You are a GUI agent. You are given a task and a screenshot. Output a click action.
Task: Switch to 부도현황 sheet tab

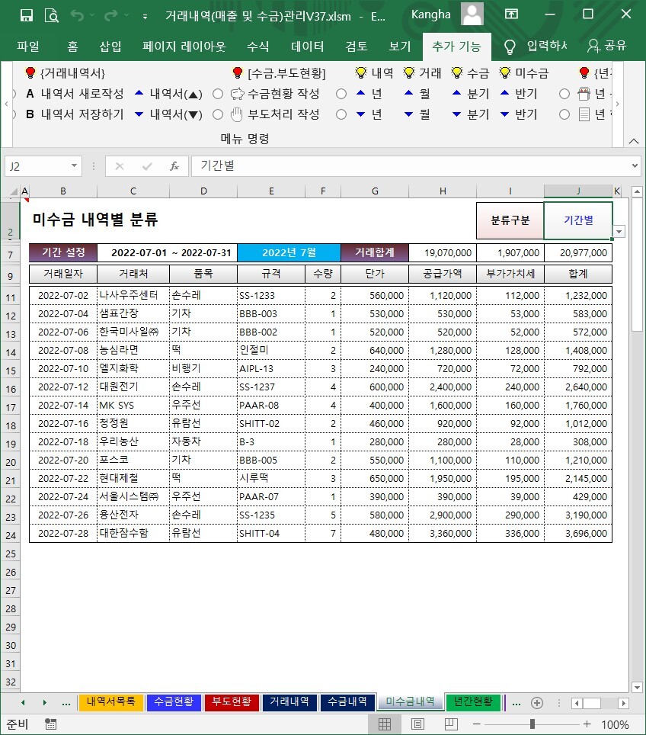(x=232, y=701)
